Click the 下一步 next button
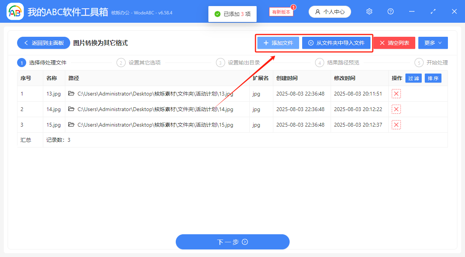The height and width of the screenshot is (257, 465). click(x=232, y=241)
